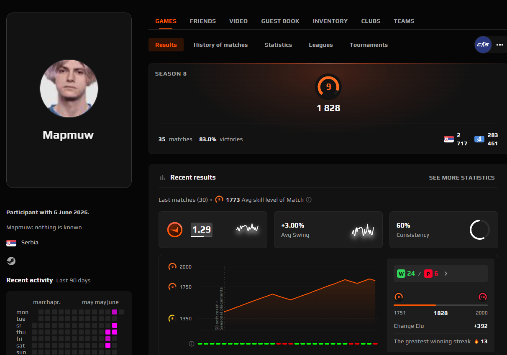Click the level 10 icon above 2000
Viewport: 507px width, 355px height.
point(482,297)
